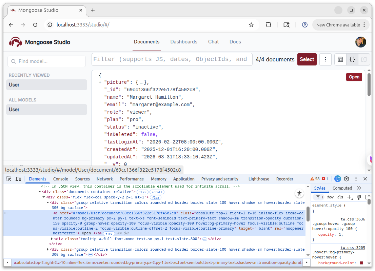
Task: Click the search icon in Find model
Action: click(14, 61)
